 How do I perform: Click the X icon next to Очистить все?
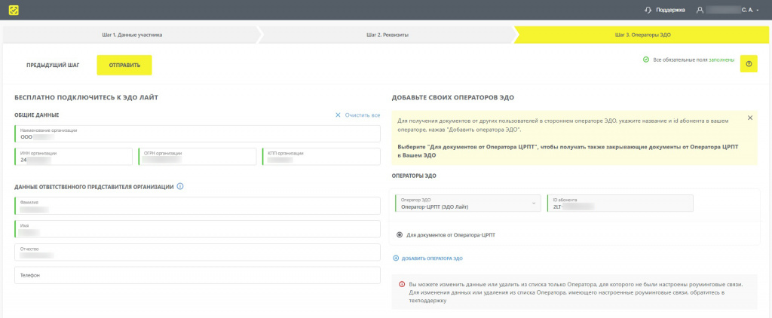(338, 115)
